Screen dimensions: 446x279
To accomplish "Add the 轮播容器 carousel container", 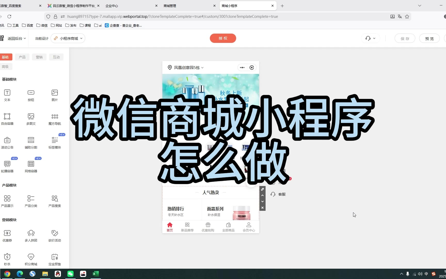I will (x=7, y=167).
